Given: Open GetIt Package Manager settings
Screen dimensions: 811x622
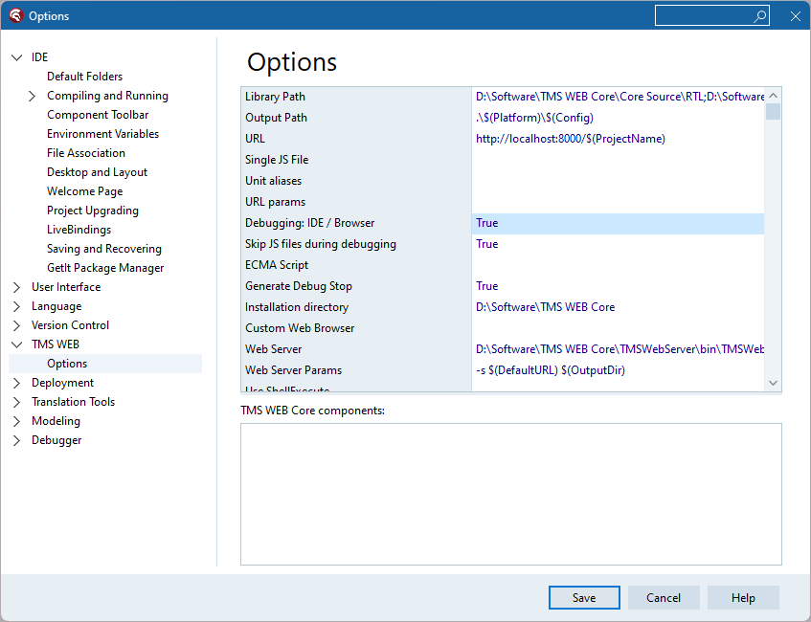Looking at the screenshot, I should click(105, 268).
